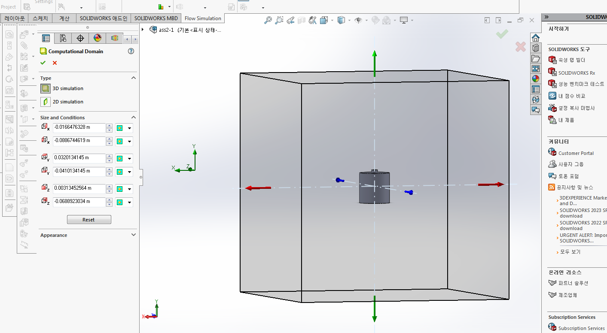The width and height of the screenshot is (607, 333).
Task: Select 3D simulation type
Action: (45, 88)
